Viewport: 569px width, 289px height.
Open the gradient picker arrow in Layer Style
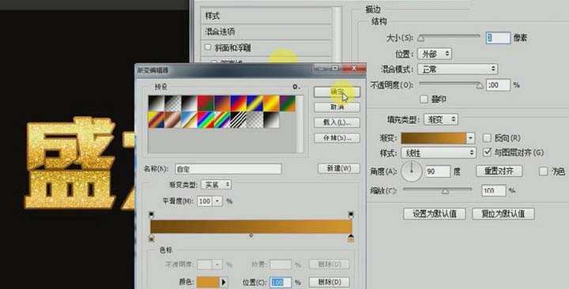click(471, 138)
